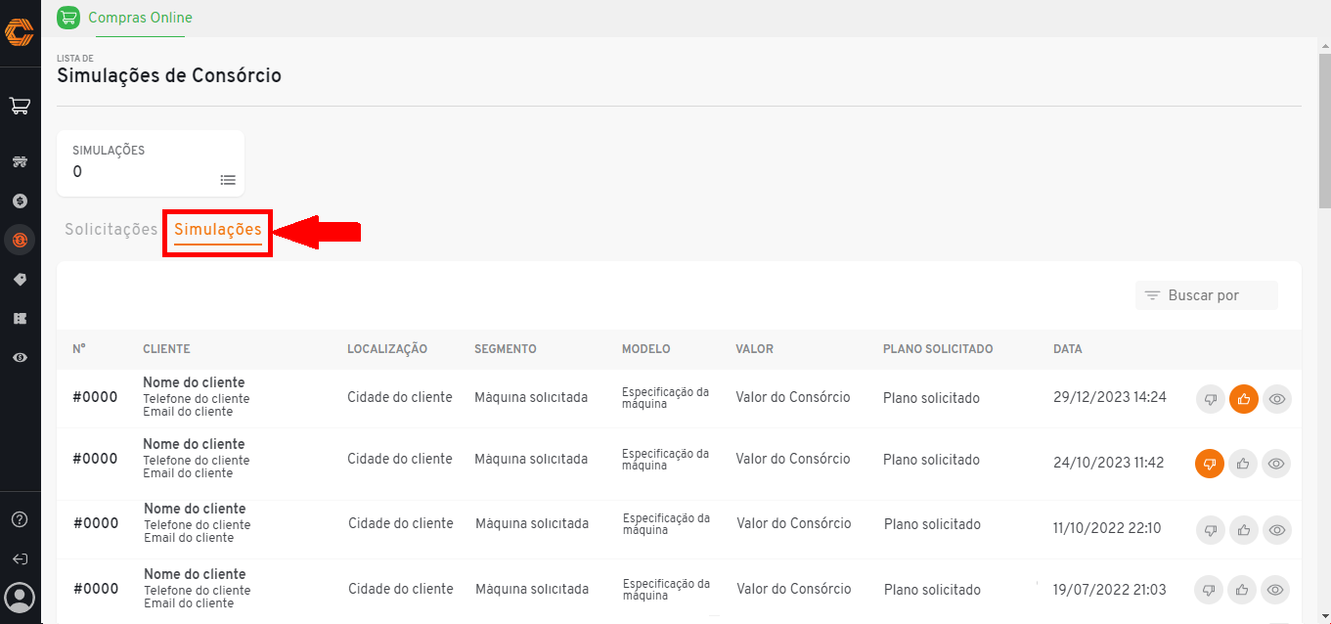Thumbs down the 11/10/2022 22:10 row

click(1211, 530)
